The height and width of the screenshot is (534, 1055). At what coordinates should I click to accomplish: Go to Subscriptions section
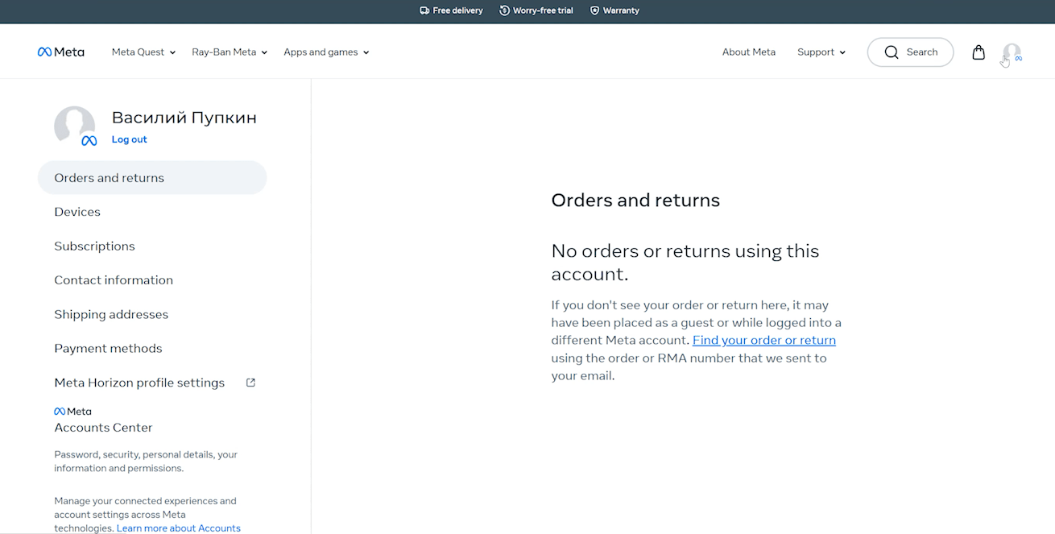pos(94,246)
